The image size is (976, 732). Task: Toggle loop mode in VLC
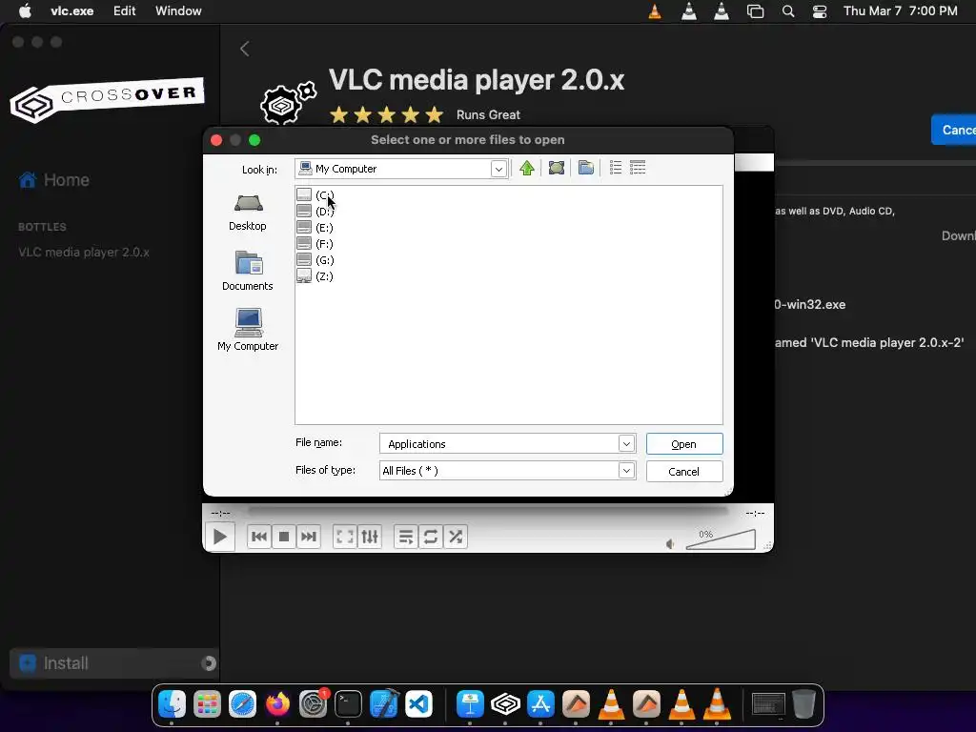pyautogui.click(x=430, y=537)
